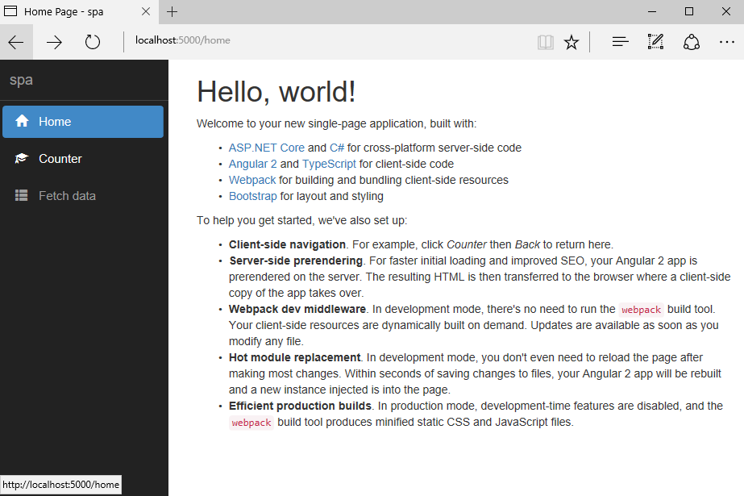
Task: Follow the ASP.NET Core link
Action: coord(267,148)
